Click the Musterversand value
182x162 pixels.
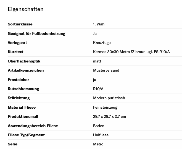[x=106, y=70]
